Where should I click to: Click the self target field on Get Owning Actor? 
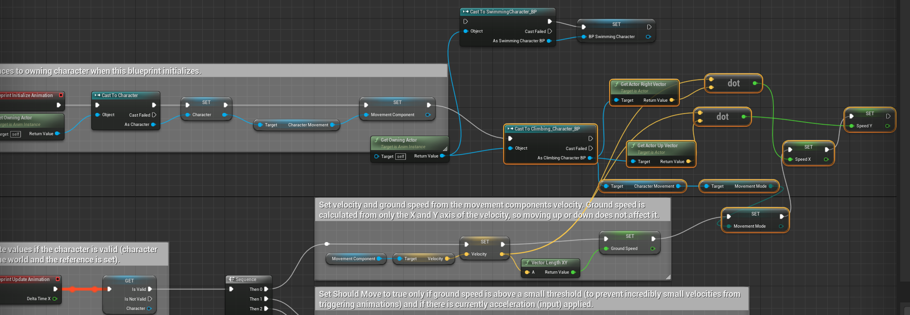[x=400, y=157]
